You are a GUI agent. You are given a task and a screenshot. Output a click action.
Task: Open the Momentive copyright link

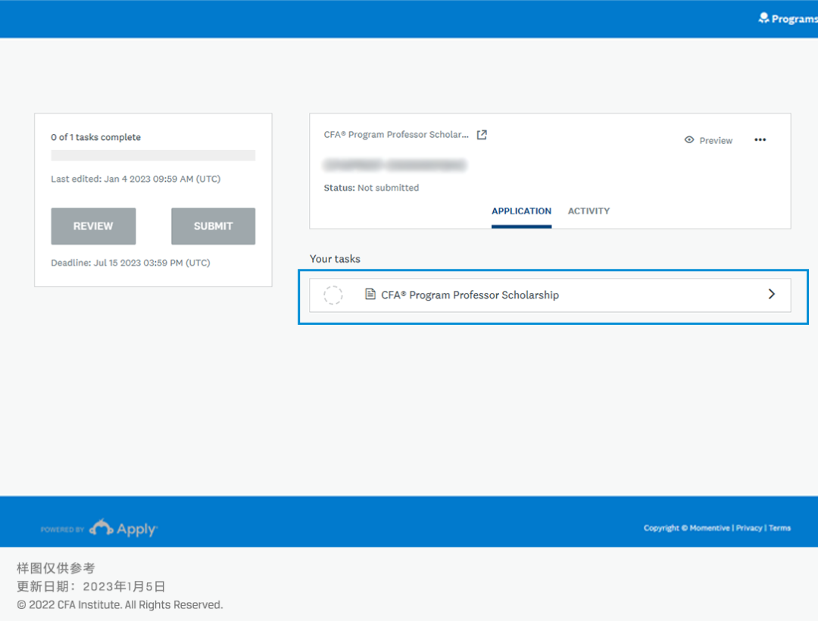point(686,528)
